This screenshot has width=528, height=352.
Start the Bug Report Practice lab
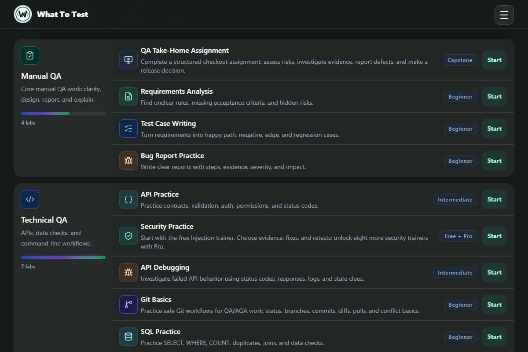coord(495,161)
